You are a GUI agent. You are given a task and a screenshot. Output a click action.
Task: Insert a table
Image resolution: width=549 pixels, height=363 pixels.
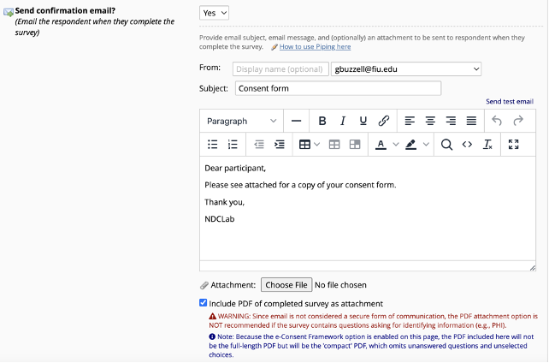[x=304, y=145]
